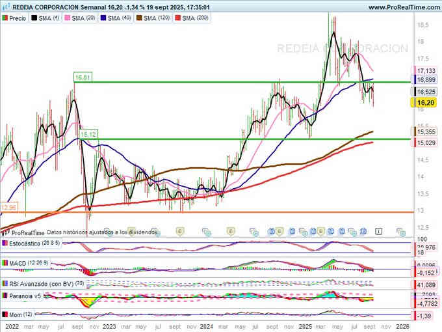Click the brown SMA (120) color swatch
This screenshot has width=442, height=332.
pos(139,18)
